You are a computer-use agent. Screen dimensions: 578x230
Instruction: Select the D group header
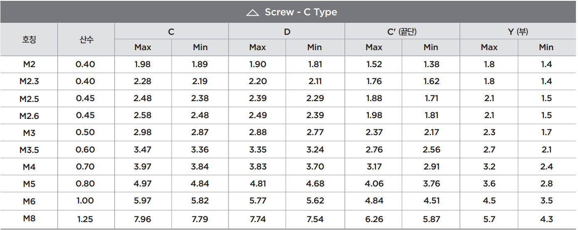click(x=286, y=31)
